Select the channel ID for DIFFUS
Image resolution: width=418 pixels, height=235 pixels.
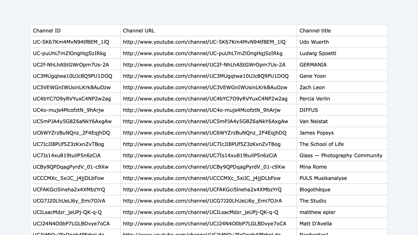(x=68, y=110)
